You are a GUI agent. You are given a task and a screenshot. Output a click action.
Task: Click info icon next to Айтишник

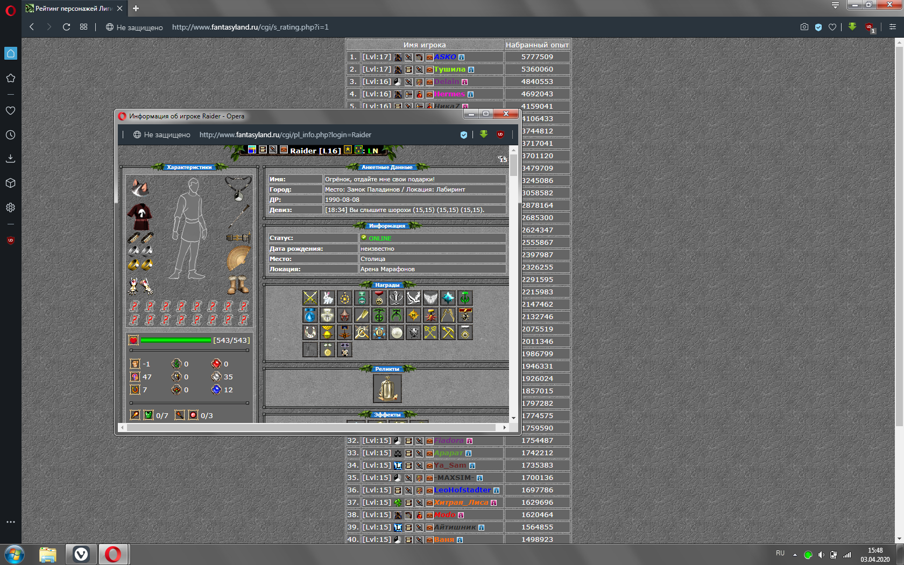point(482,528)
